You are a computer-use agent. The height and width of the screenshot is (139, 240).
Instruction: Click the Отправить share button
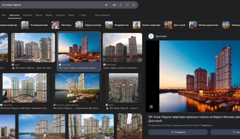click(x=178, y=132)
